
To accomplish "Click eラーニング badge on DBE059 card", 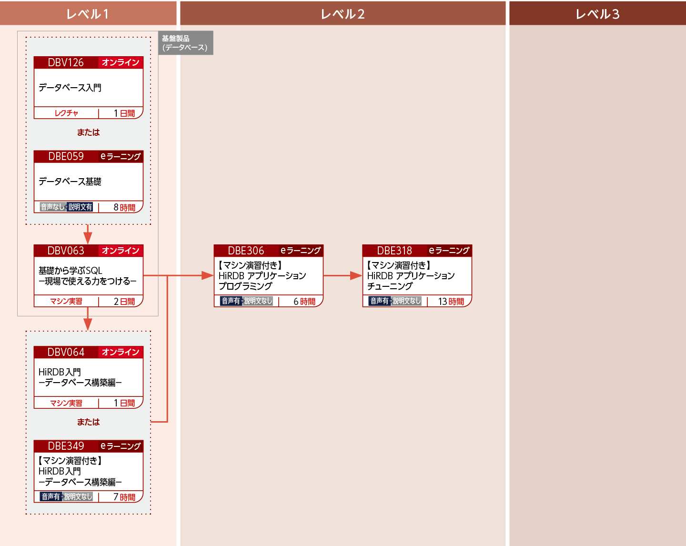I will point(121,156).
